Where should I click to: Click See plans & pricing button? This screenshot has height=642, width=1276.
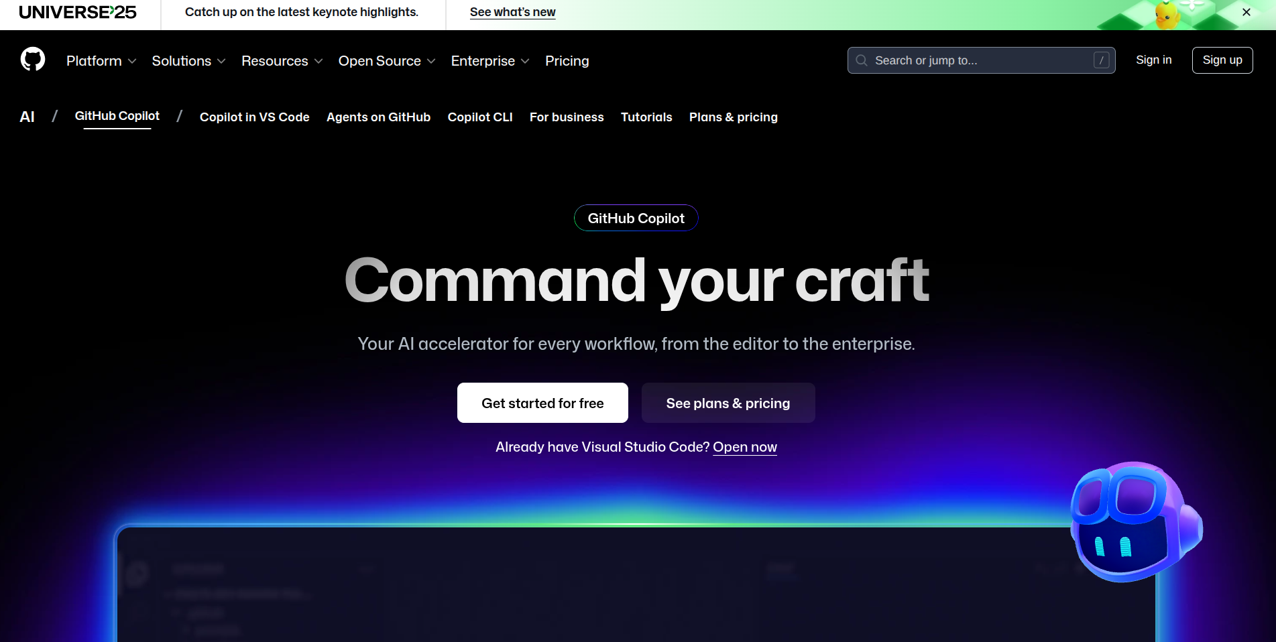(728, 403)
